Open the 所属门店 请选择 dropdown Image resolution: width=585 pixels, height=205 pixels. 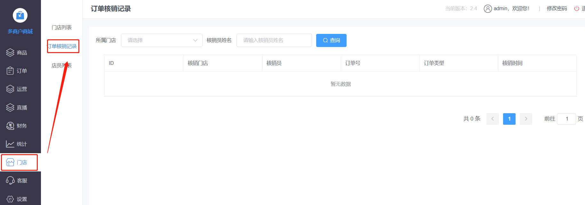tap(162, 40)
